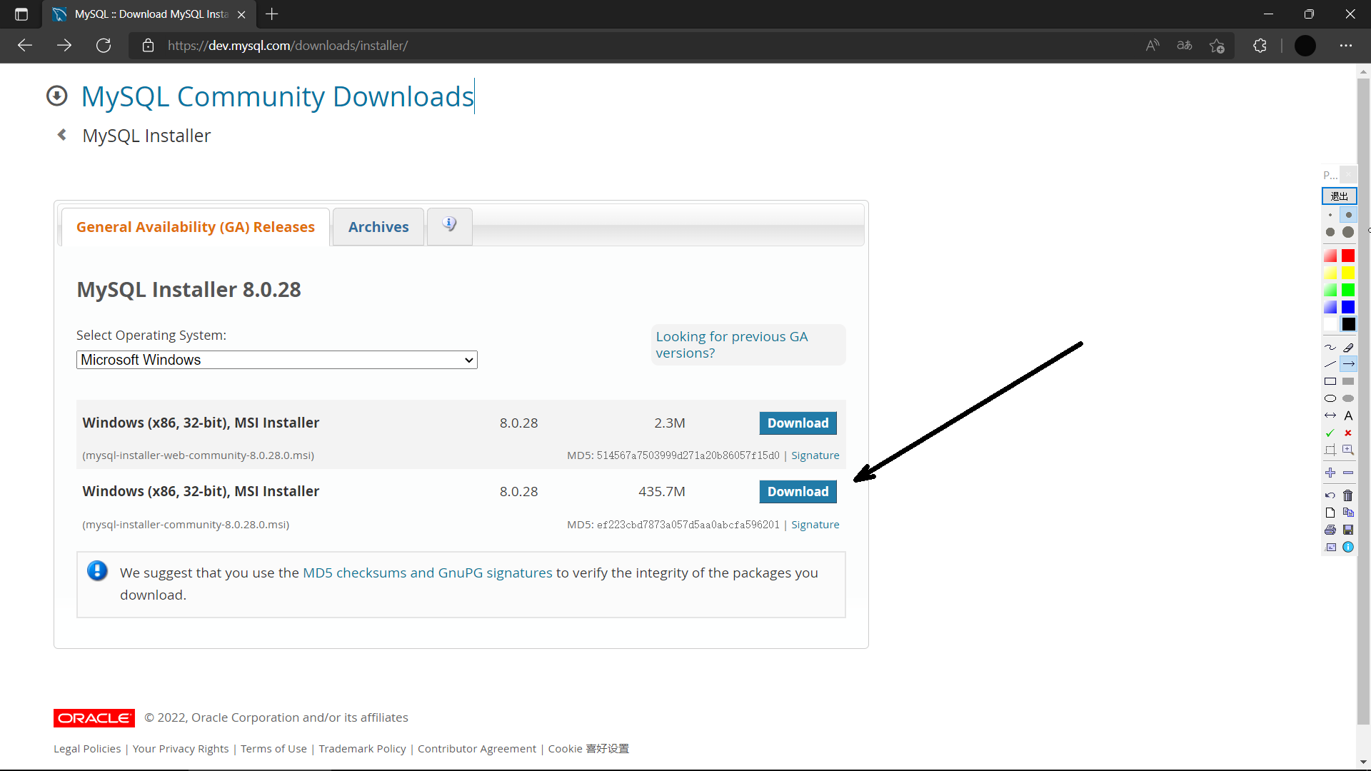Download the 2.3M web community installer

[x=798, y=423]
